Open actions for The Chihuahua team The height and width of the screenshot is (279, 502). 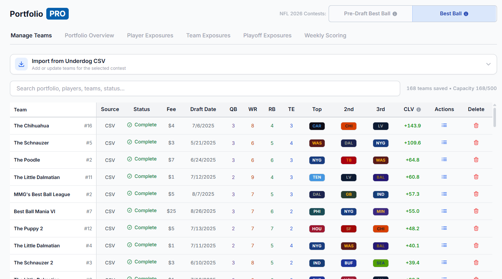pos(444,125)
